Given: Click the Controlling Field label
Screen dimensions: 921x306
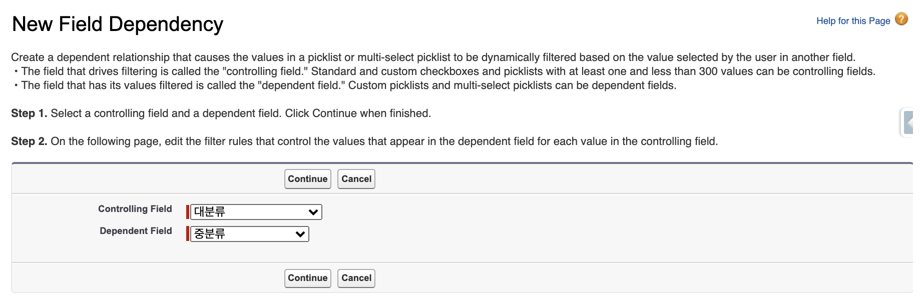Looking at the screenshot, I should [135, 209].
